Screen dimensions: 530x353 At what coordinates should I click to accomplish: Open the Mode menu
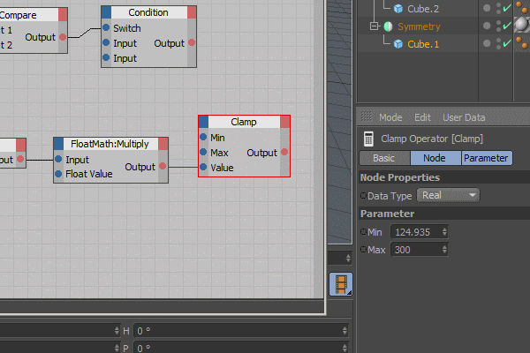coord(390,117)
